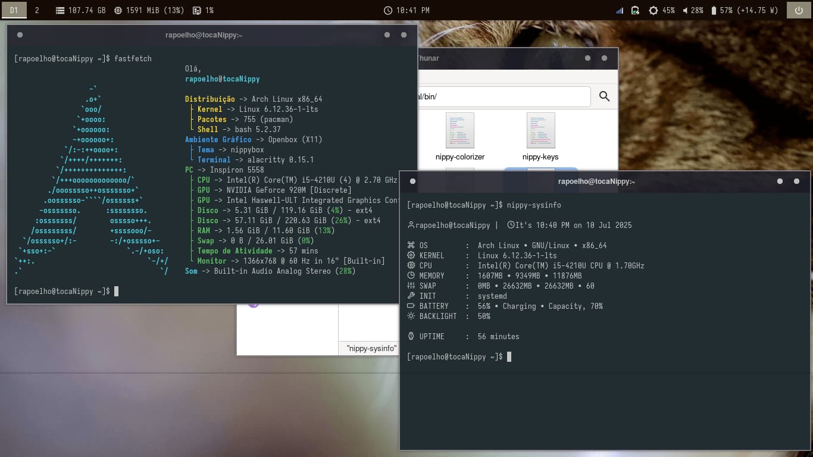Click "755 (pacman)" packages value
Image resolution: width=813 pixels, height=457 pixels.
268,119
